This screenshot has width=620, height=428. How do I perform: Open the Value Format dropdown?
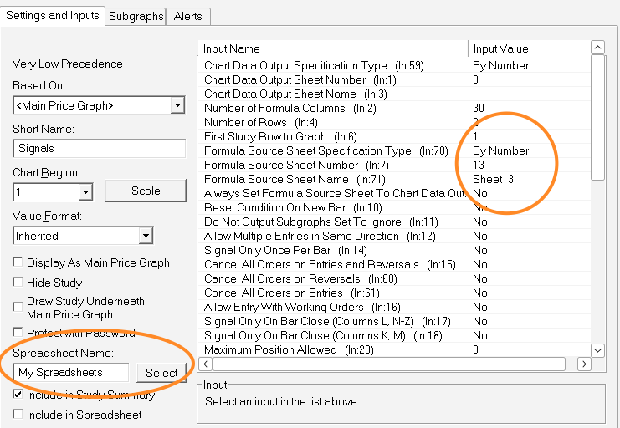coord(146,236)
